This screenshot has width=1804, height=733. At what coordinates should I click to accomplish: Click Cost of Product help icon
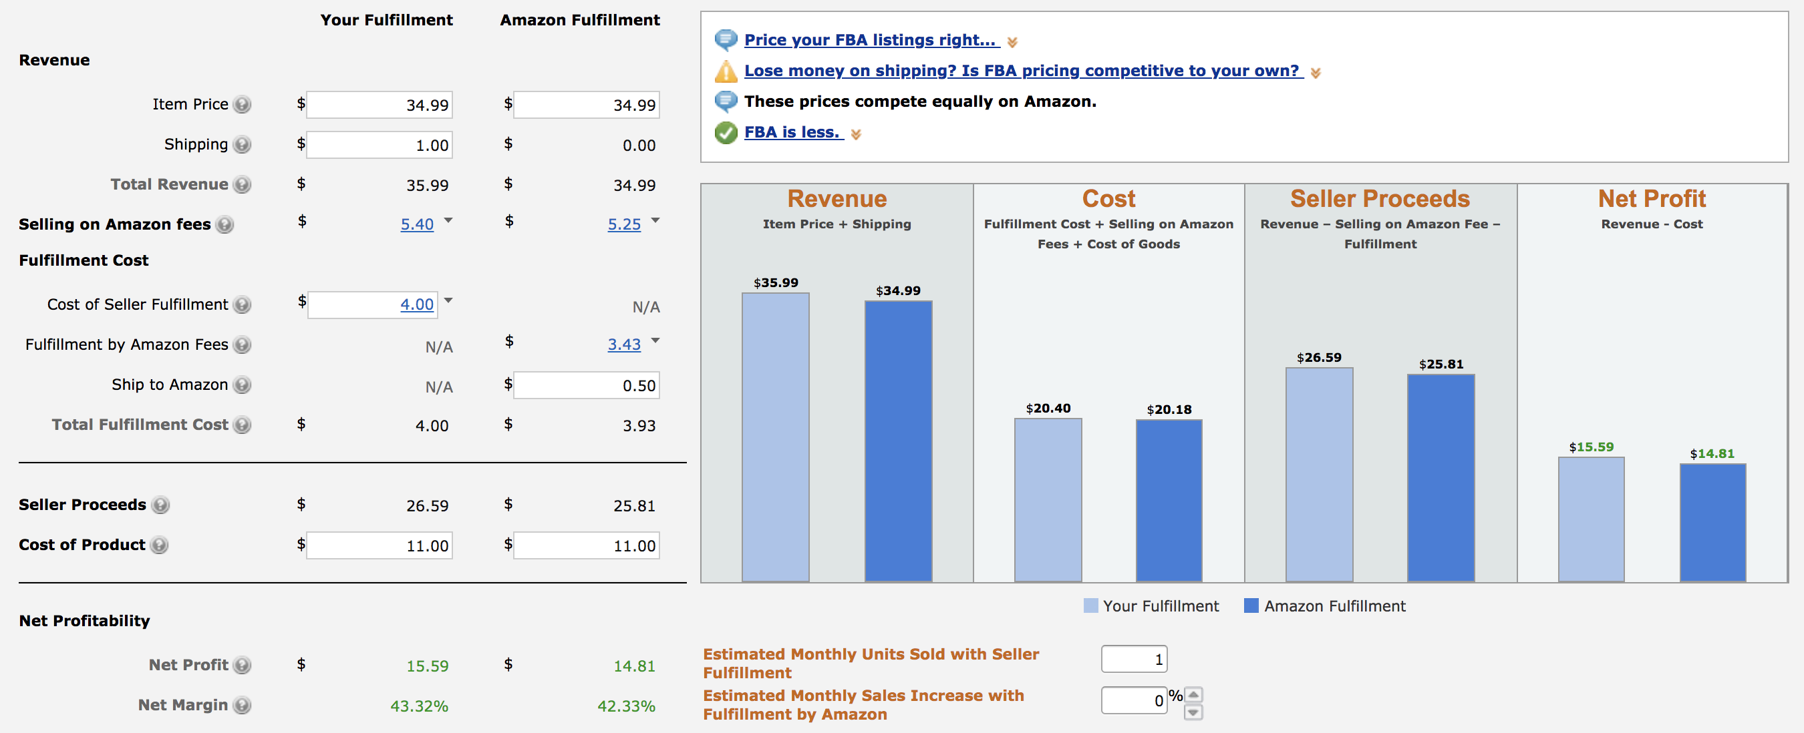coord(159,545)
